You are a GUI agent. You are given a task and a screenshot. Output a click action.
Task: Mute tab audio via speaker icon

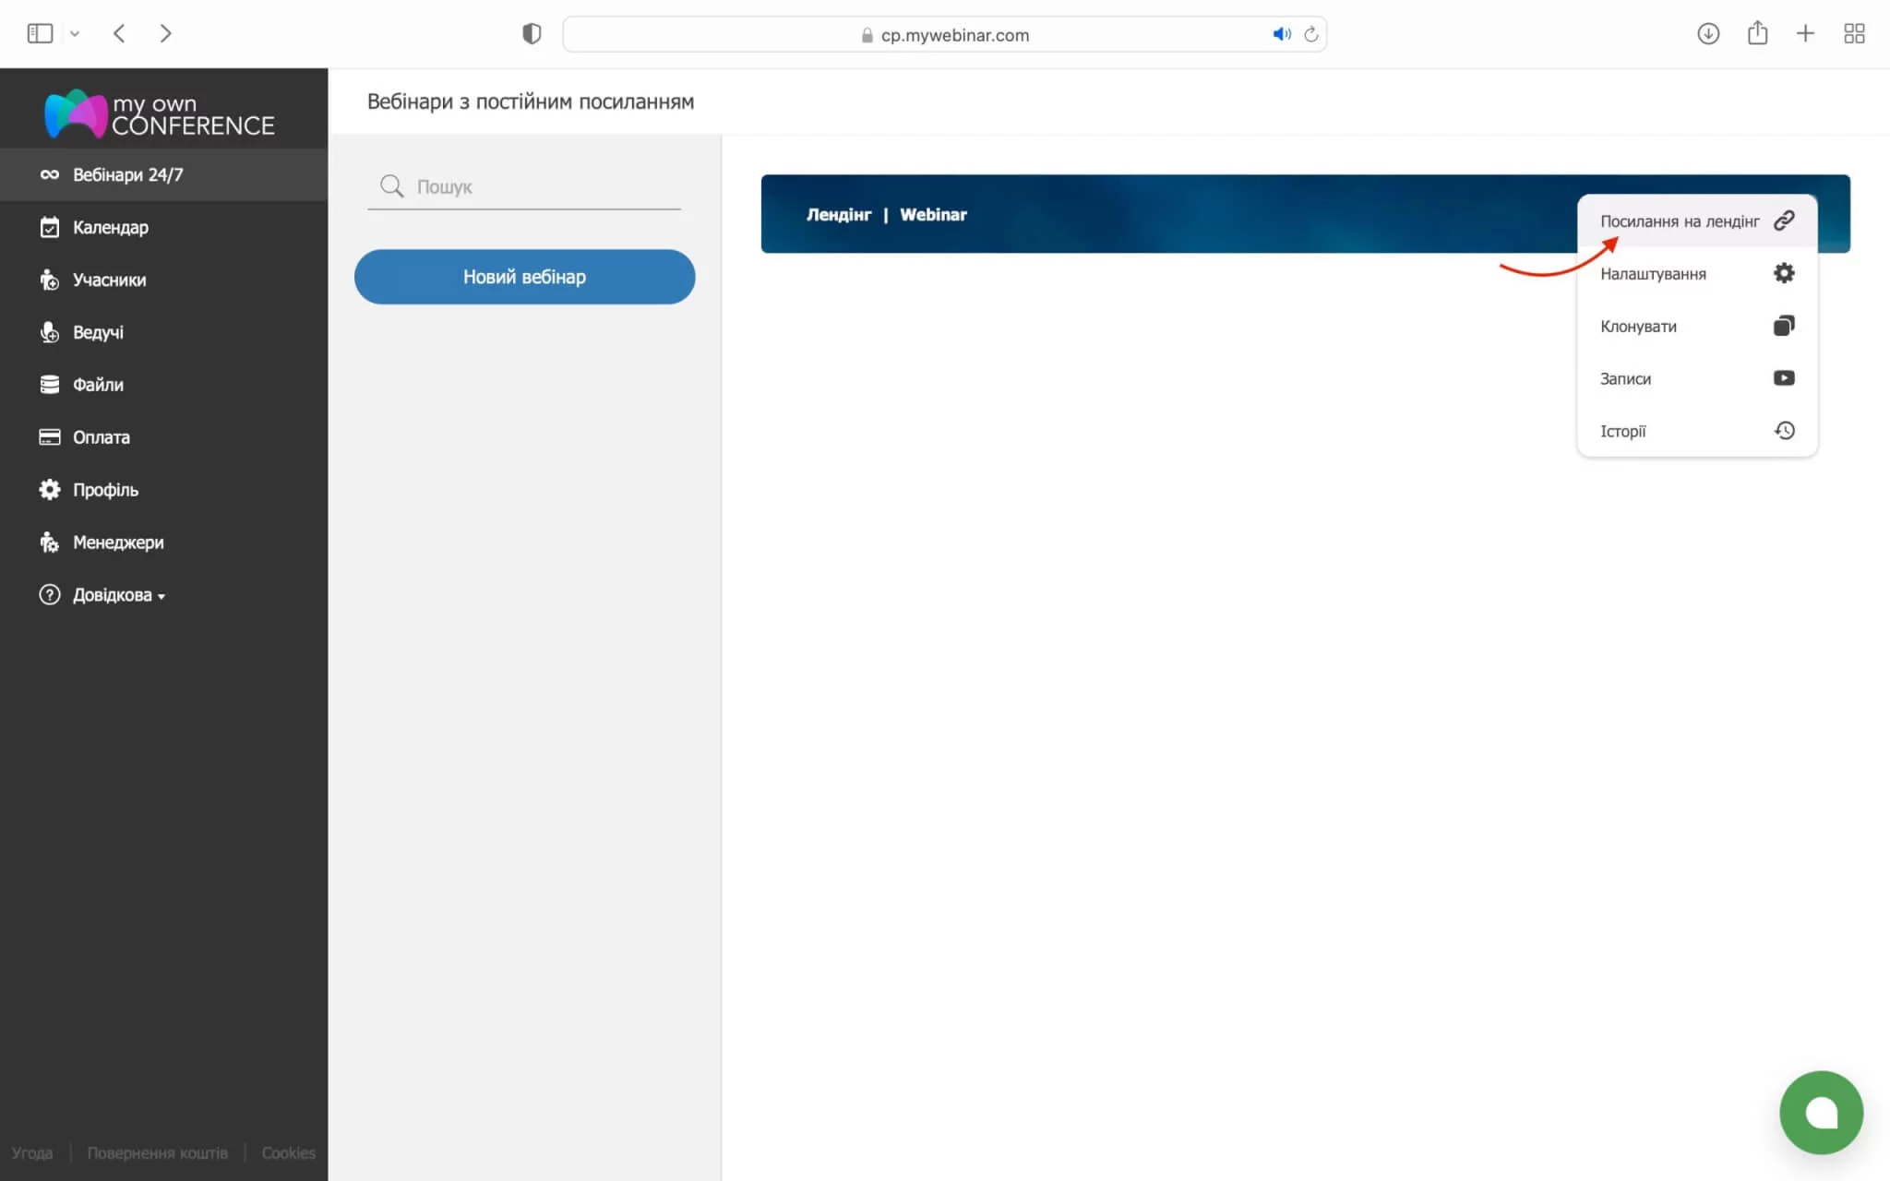[x=1281, y=34]
